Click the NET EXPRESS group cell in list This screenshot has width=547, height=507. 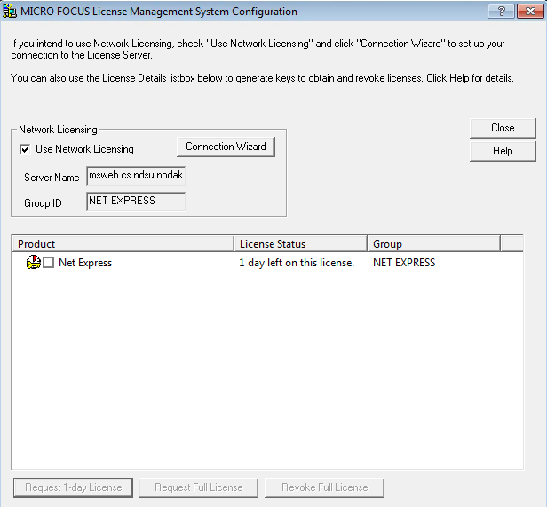point(404,263)
